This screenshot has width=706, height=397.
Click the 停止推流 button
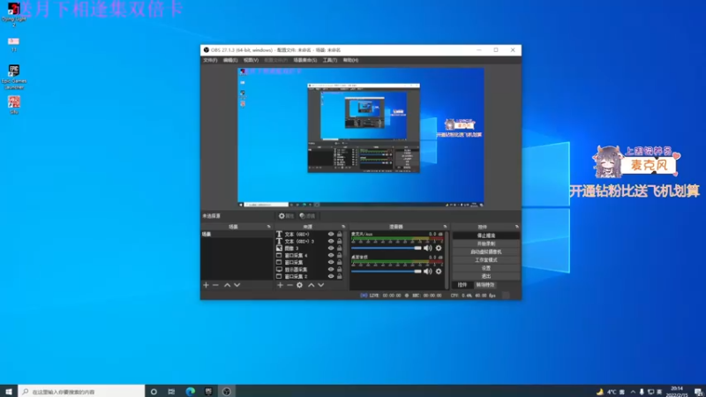point(486,236)
